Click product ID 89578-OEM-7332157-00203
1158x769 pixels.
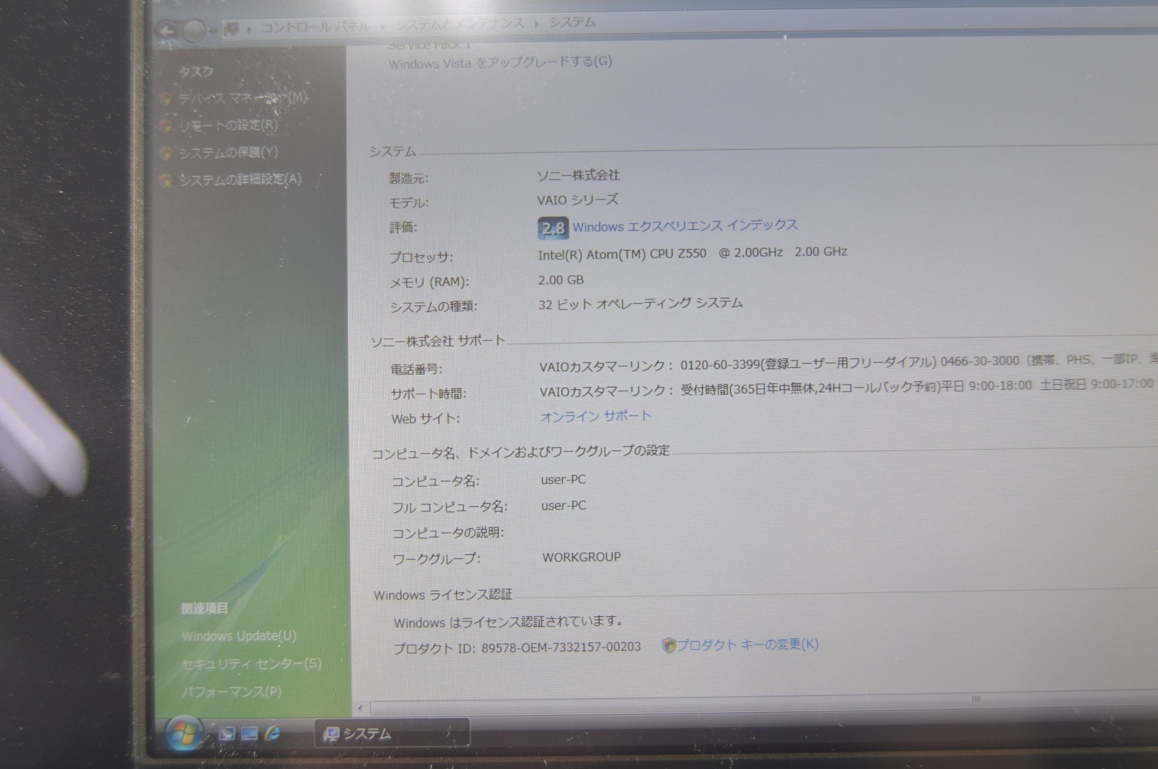pyautogui.click(x=562, y=647)
